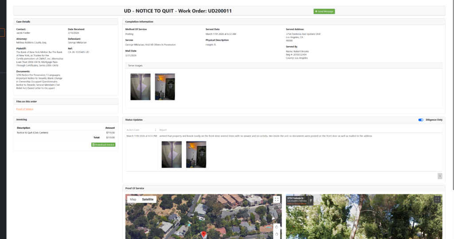
Task: Open second serve image of doorway
Action: click(164, 87)
